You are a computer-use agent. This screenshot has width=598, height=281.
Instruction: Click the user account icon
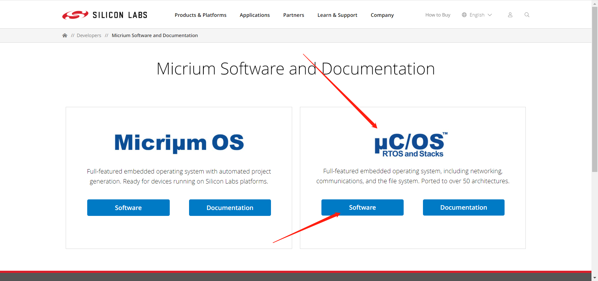pyautogui.click(x=510, y=15)
